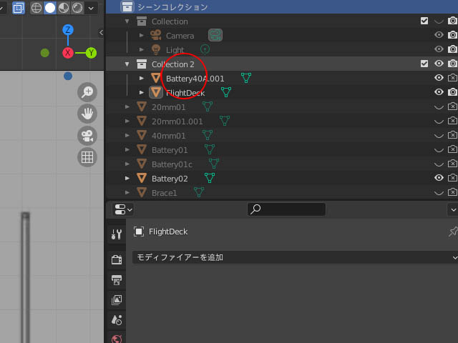Open the Properties editor type dropdown
This screenshot has height=343, width=458.
[123, 209]
